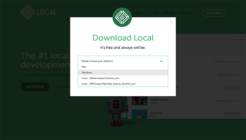Viewport: 246px width, 140px height.
Task: Click the Login link
Action: (x=222, y=5)
